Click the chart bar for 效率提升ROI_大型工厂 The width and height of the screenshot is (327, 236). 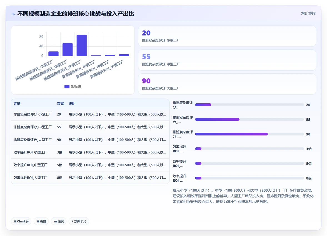pyautogui.click(x=124, y=55)
